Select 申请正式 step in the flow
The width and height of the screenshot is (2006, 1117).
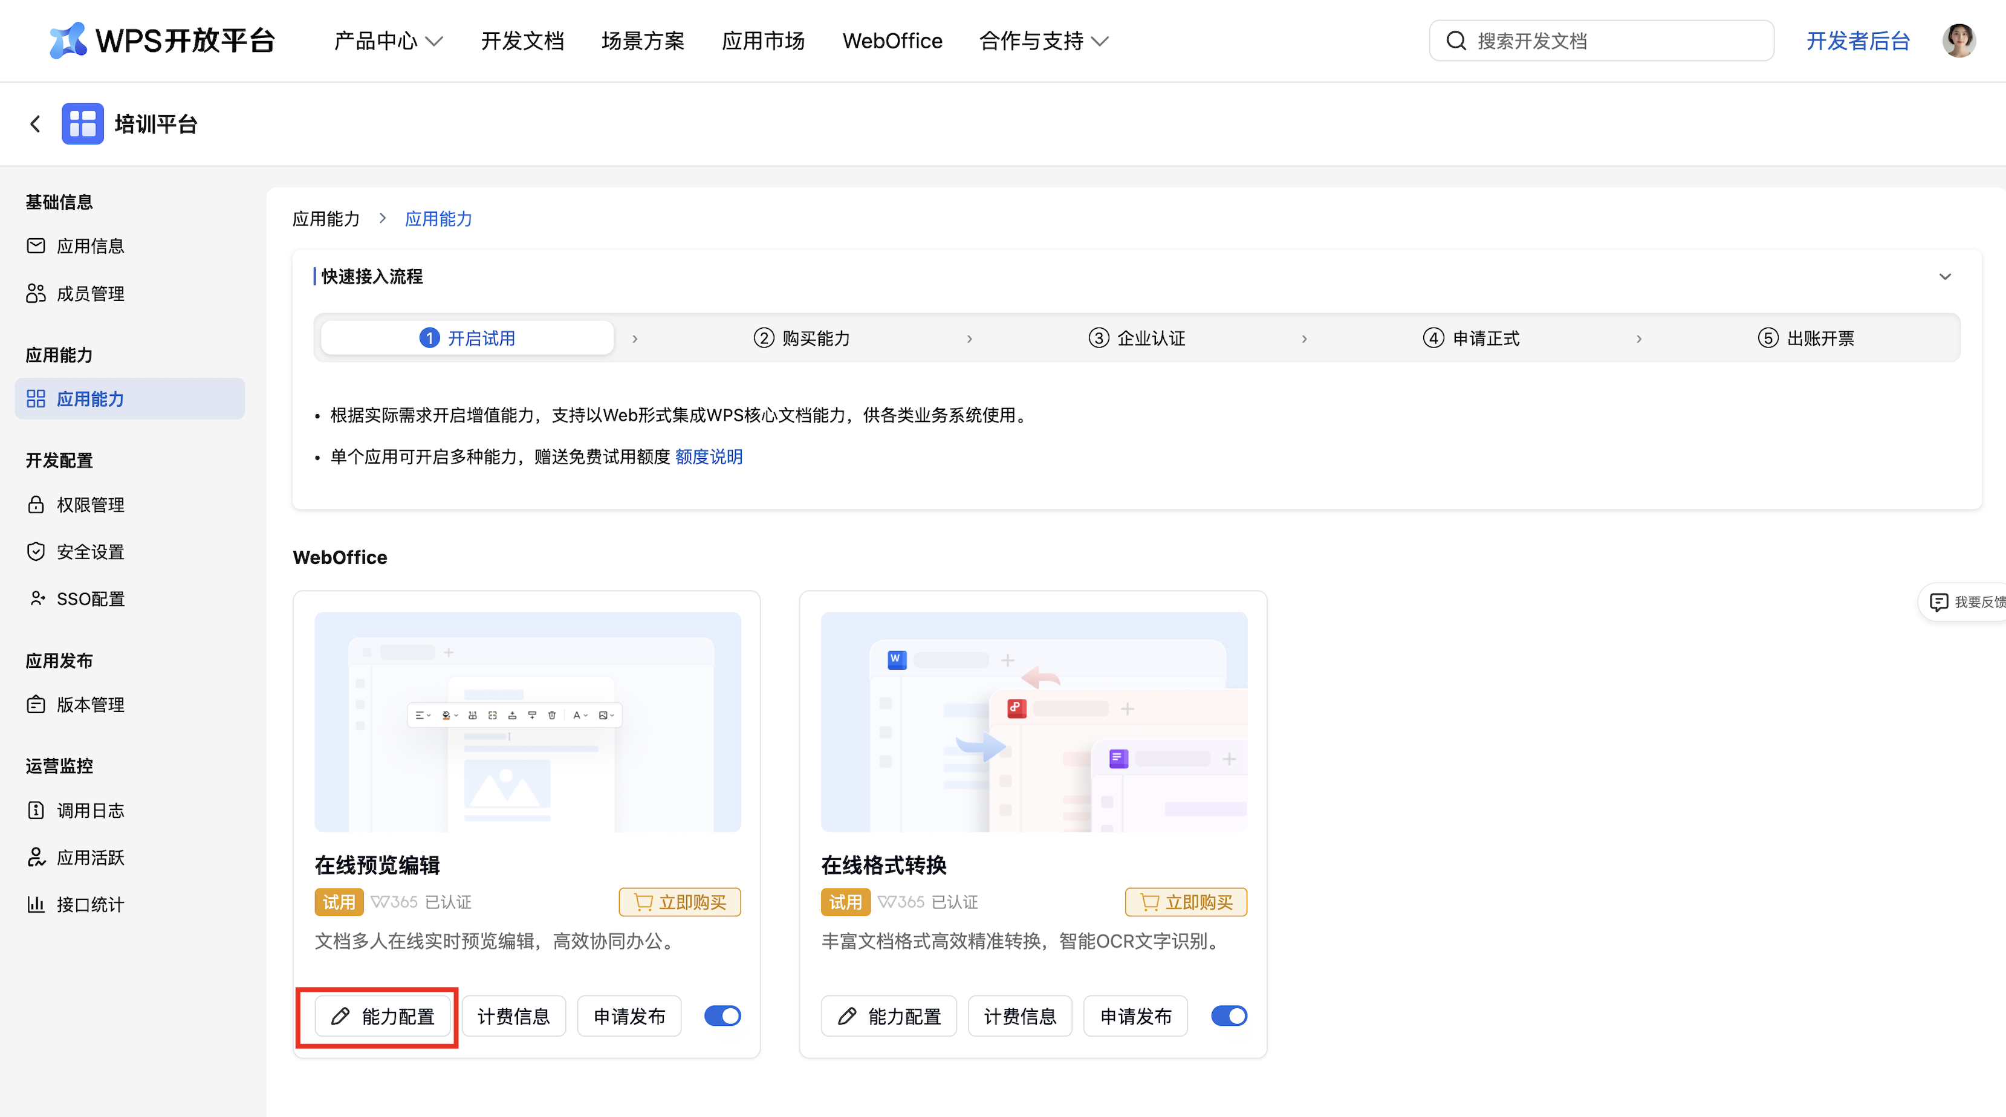(1471, 338)
